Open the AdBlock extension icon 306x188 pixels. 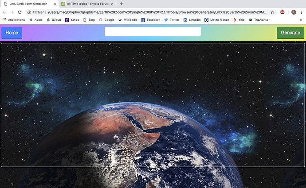pyautogui.click(x=282, y=12)
